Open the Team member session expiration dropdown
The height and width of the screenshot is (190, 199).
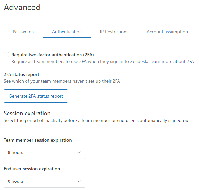(x=44, y=152)
